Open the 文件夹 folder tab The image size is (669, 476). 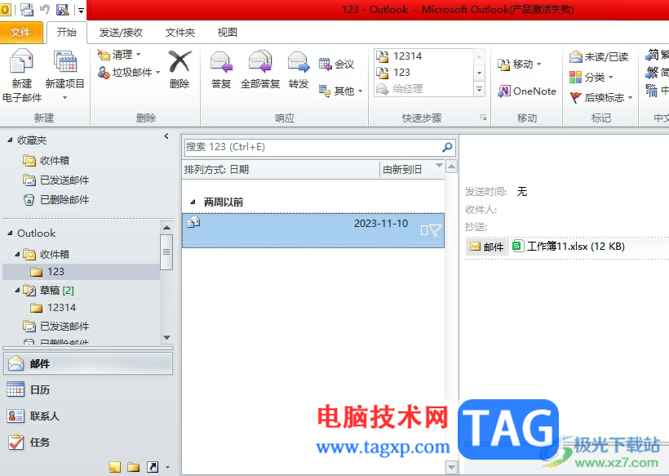click(x=180, y=32)
